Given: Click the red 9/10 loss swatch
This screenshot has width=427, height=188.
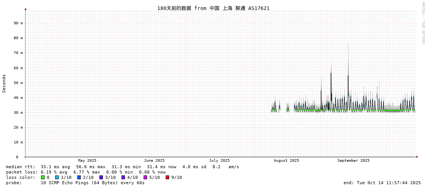Looking at the screenshot, I should pos(168,177).
